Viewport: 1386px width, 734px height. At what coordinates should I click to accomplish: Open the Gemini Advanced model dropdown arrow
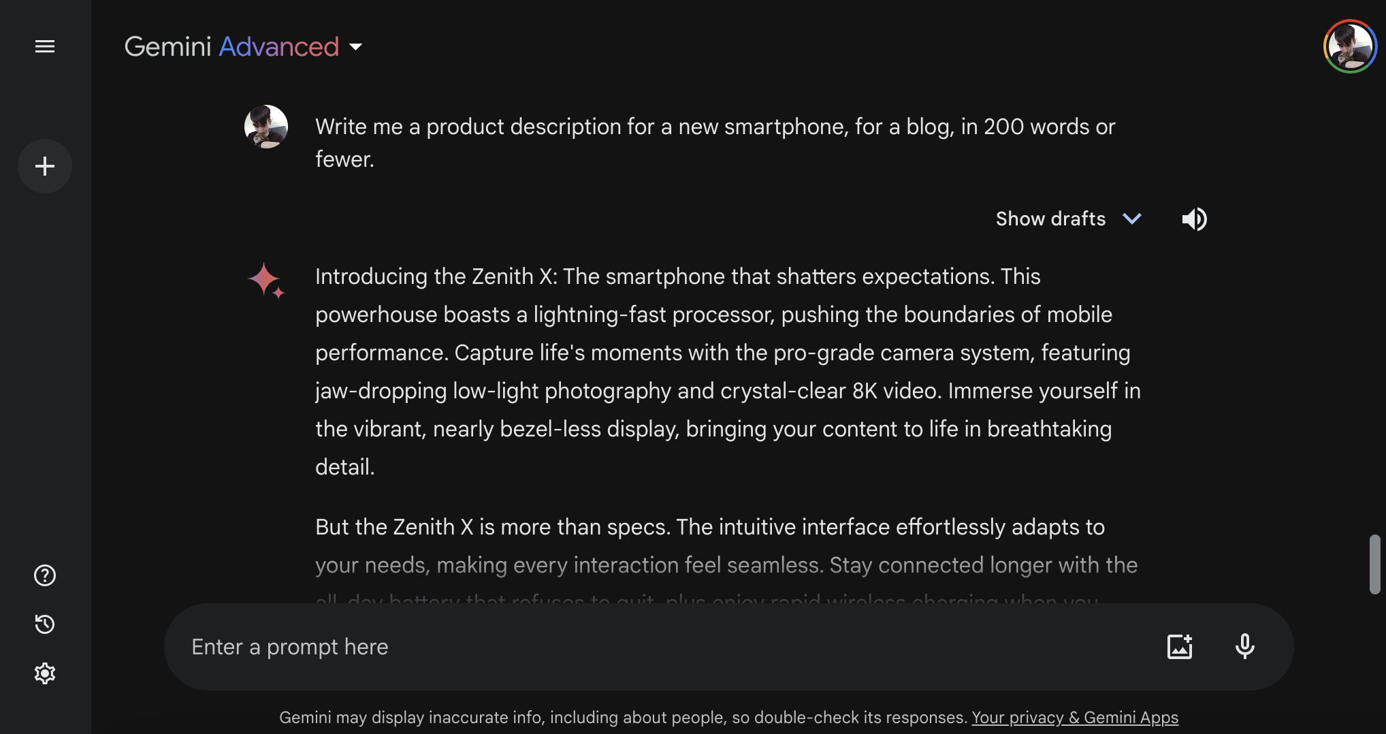click(355, 47)
